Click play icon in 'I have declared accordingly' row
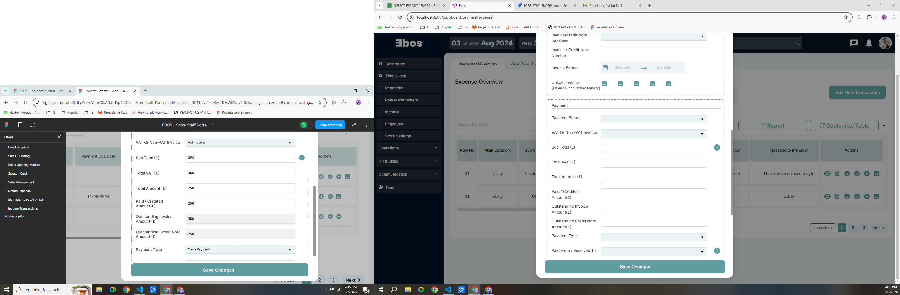The height and width of the screenshot is (295, 900). point(867,173)
